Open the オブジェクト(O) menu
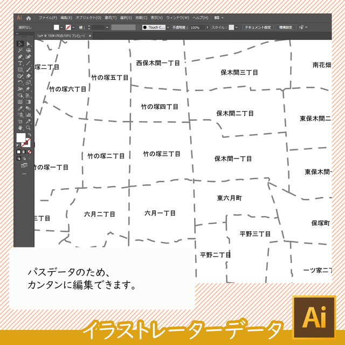Image resolution: width=345 pixels, height=345 pixels. [x=88, y=18]
